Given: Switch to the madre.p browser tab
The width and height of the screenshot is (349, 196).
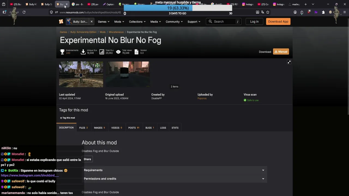Looking at the screenshot, I should 294,4.
